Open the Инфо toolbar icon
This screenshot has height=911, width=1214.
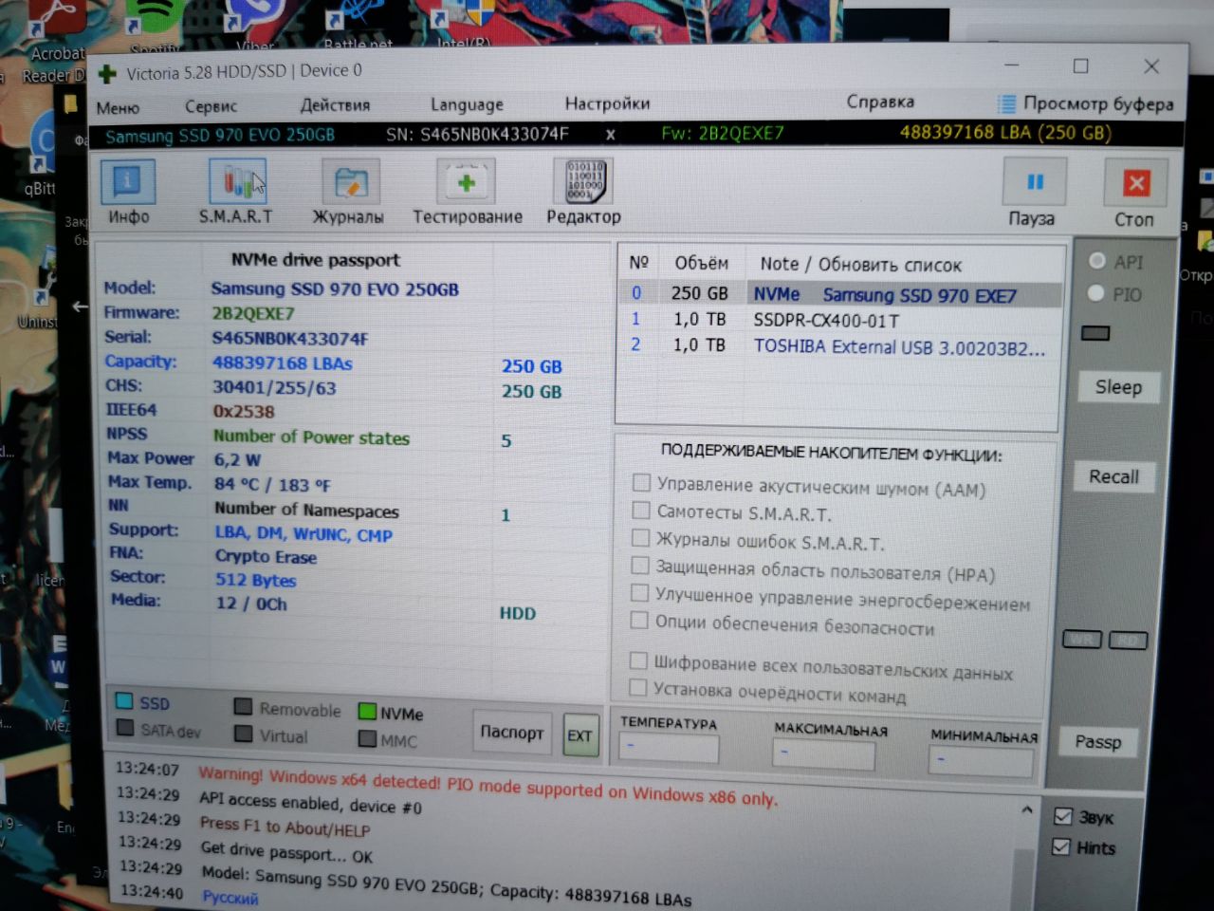[x=128, y=182]
